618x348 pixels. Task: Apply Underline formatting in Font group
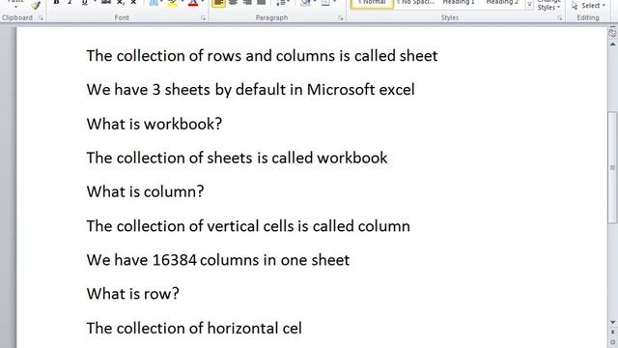pos(84,3)
